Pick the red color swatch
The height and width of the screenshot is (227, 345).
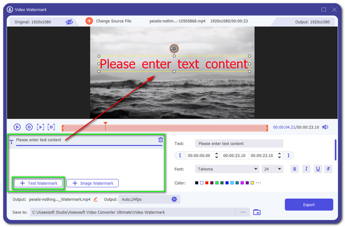click(x=207, y=183)
